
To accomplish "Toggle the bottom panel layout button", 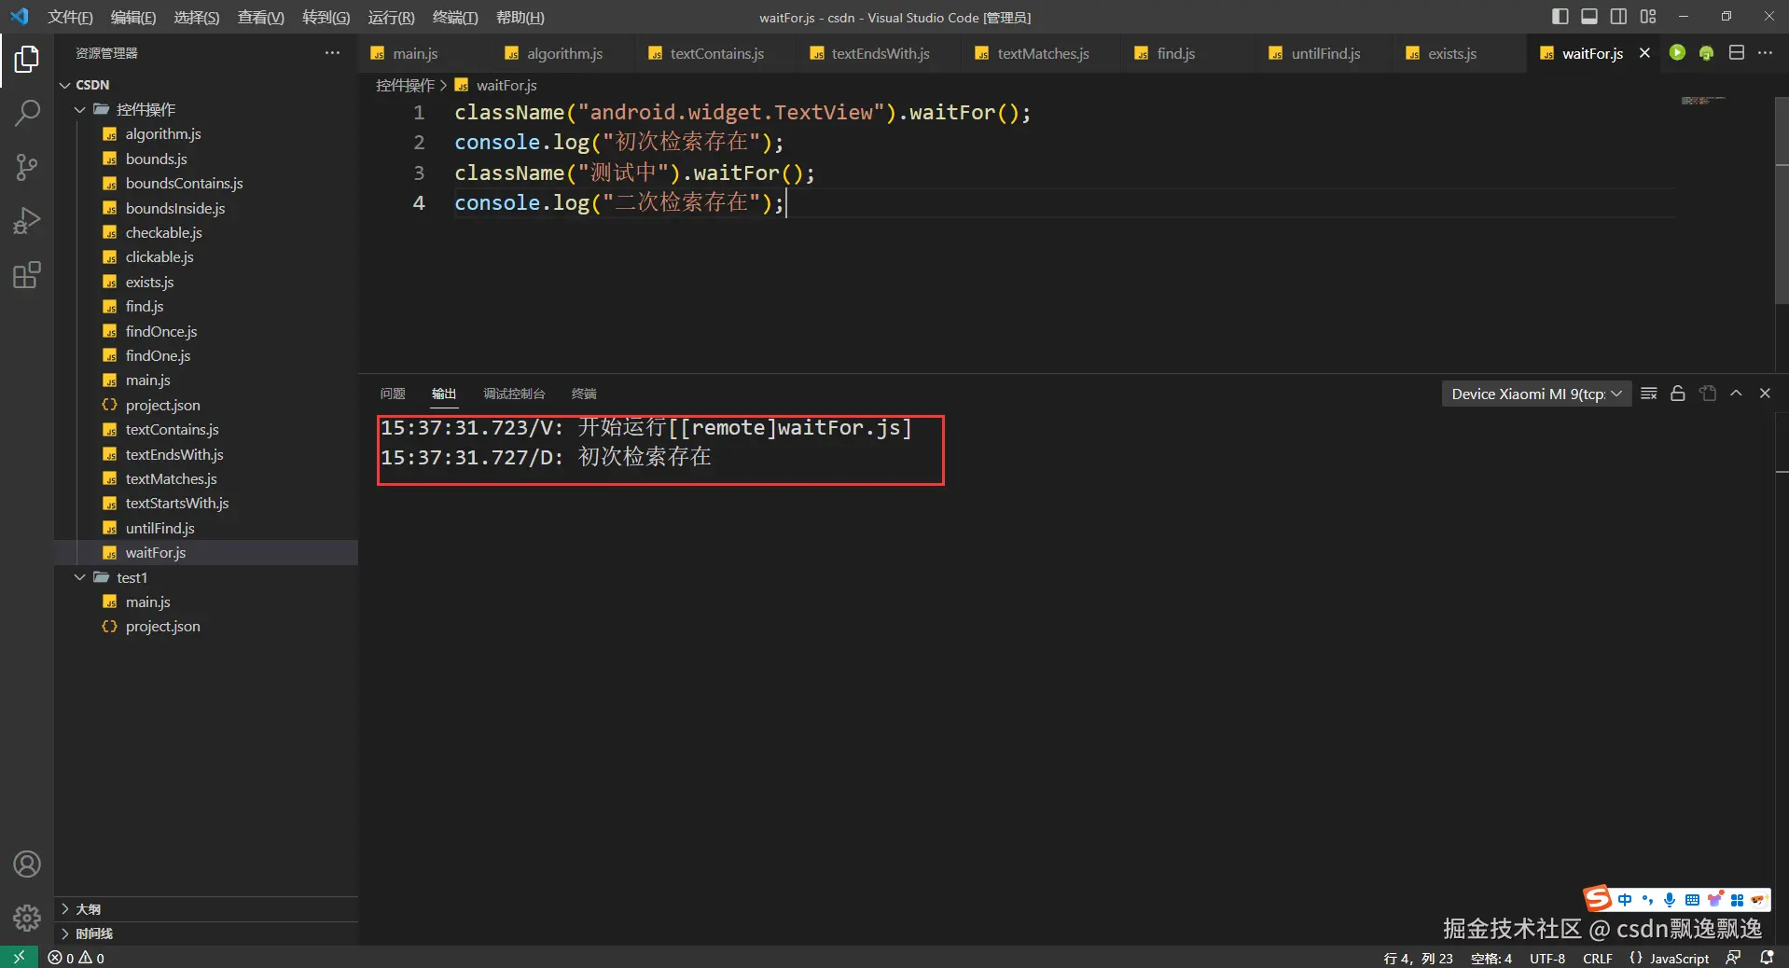I will click(x=1589, y=17).
